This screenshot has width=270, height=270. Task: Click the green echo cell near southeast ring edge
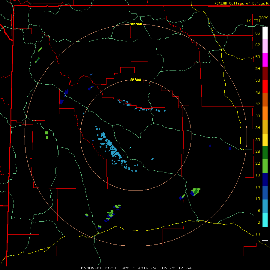click(x=195, y=192)
